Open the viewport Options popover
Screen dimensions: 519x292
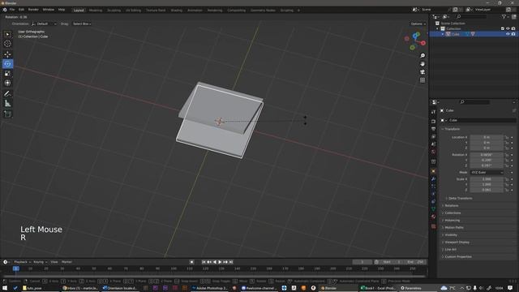pyautogui.click(x=418, y=24)
